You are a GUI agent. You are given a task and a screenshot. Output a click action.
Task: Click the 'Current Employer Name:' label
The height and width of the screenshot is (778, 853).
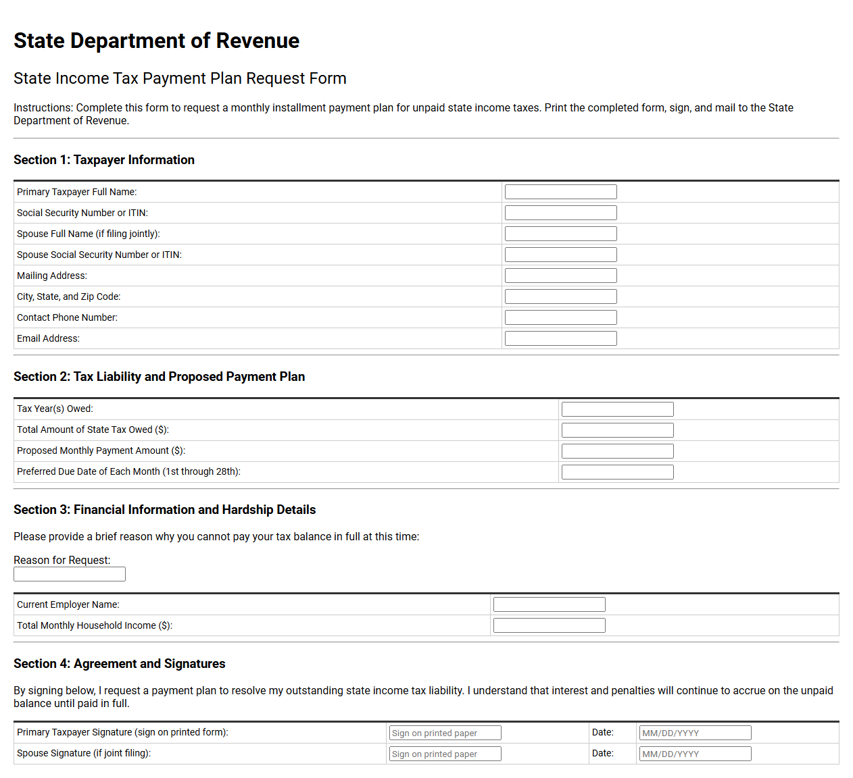tap(68, 604)
